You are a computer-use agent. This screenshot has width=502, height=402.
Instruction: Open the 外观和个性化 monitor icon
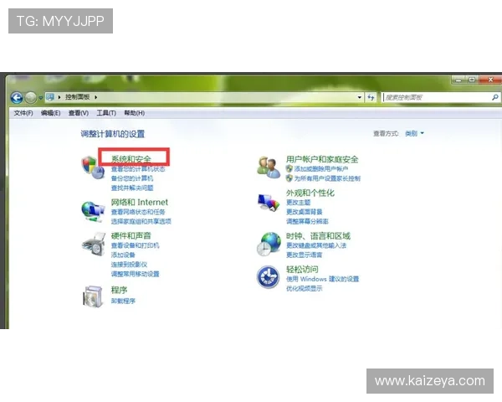[x=269, y=203]
